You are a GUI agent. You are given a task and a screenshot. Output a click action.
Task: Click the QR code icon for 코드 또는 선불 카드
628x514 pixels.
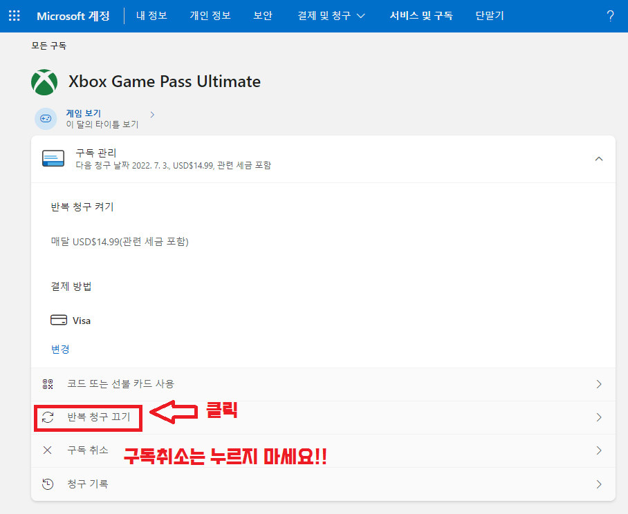(48, 384)
